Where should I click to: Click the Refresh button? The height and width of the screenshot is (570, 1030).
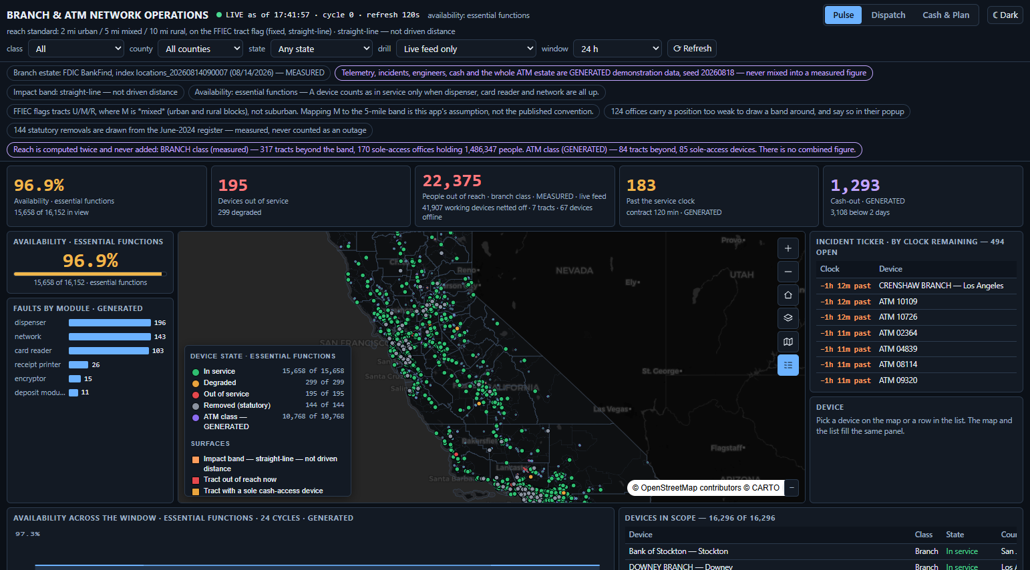pyautogui.click(x=692, y=49)
